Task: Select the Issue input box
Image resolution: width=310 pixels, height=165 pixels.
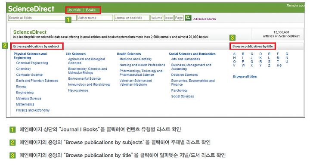Action: tap(169, 18)
